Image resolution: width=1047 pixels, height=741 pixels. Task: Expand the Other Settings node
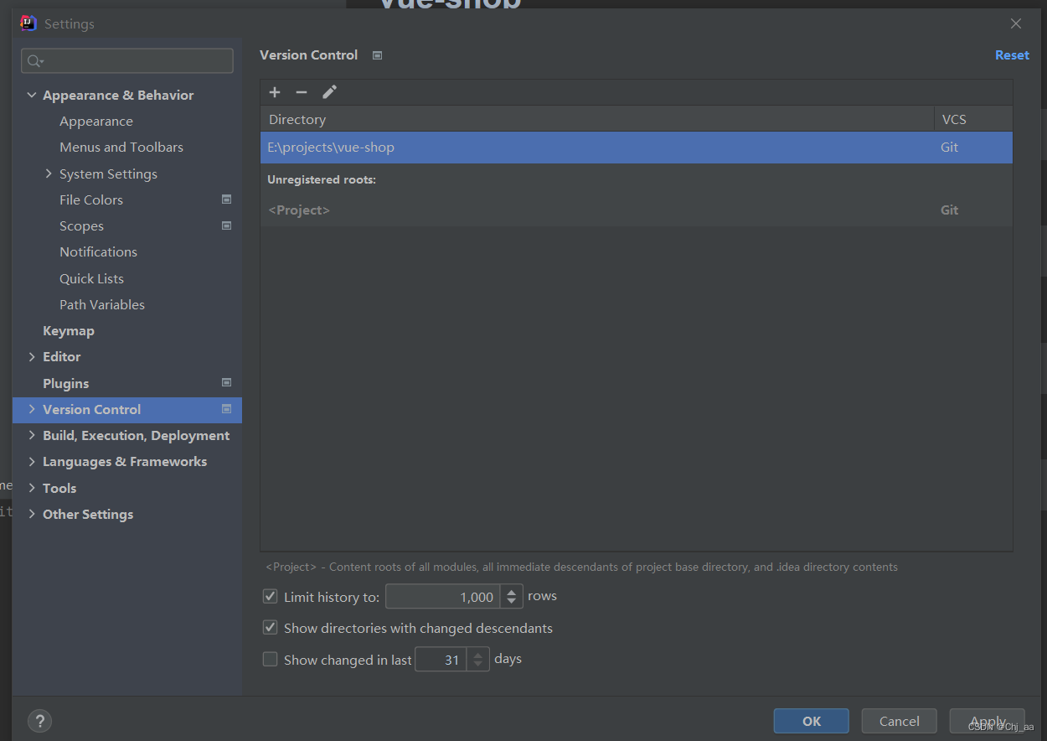coord(32,514)
